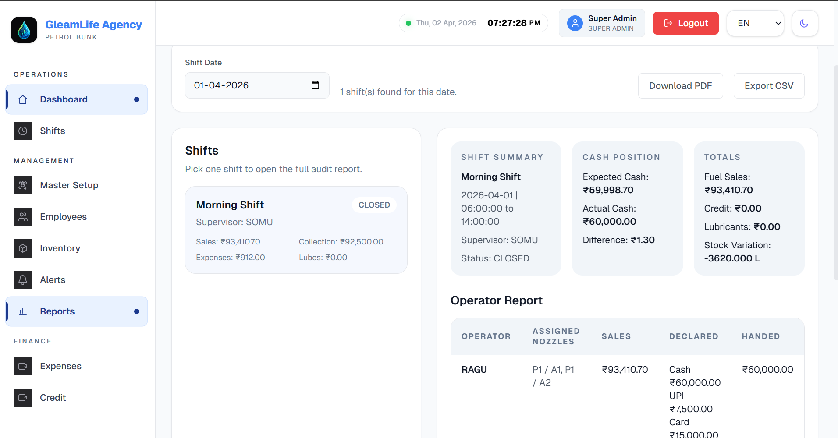Click the Master Setup sidebar icon
This screenshot has height=438, width=838.
(x=23, y=185)
